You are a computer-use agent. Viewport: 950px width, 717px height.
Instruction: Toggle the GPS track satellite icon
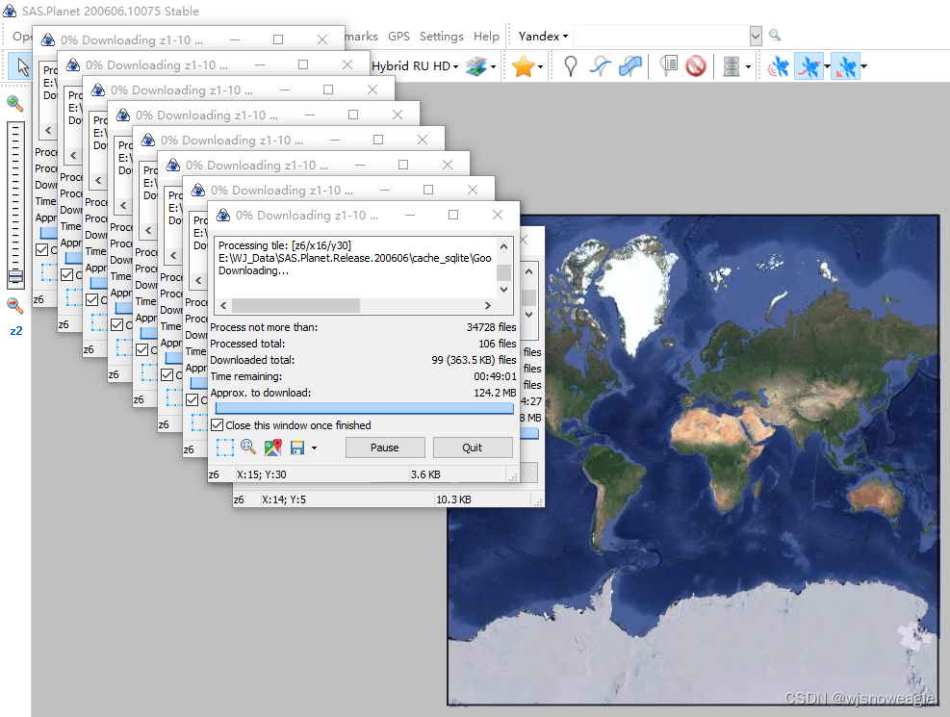point(809,66)
